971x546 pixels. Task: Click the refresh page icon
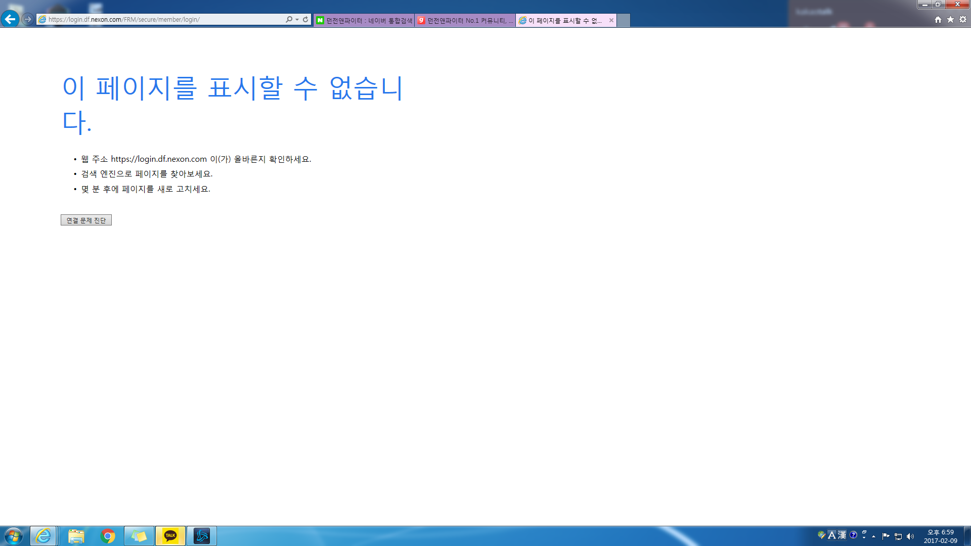[305, 19]
